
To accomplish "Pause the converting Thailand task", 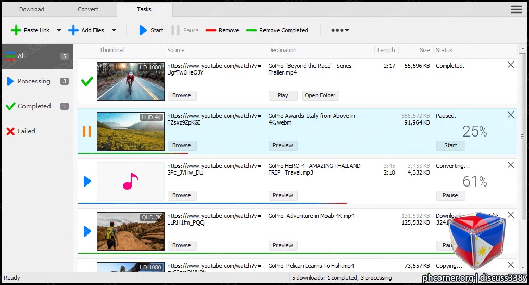I will click(450, 195).
